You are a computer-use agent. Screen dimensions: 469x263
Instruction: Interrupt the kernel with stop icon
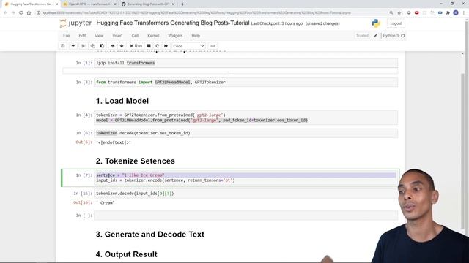pyautogui.click(x=149, y=46)
